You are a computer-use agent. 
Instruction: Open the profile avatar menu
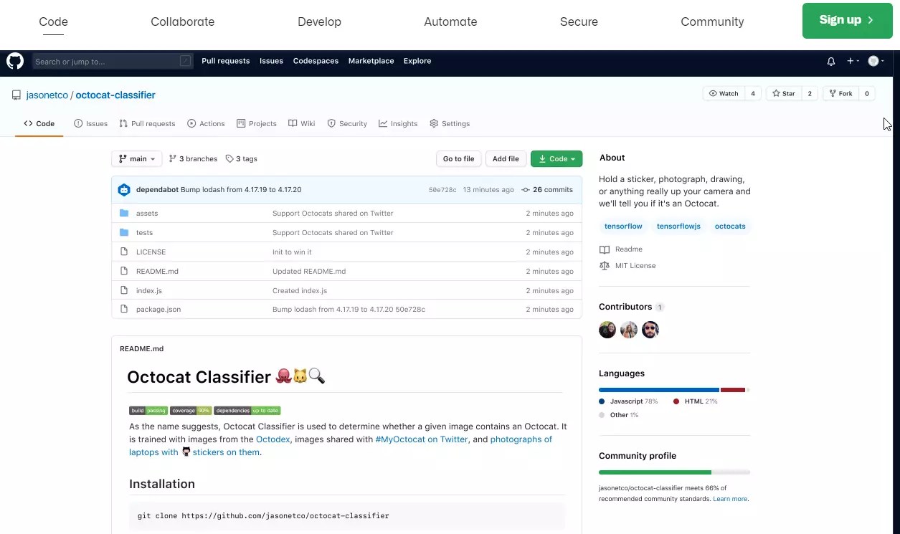click(x=873, y=61)
